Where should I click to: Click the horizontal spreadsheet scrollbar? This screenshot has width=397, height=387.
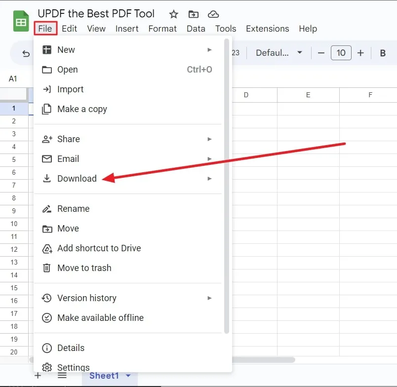point(263,360)
